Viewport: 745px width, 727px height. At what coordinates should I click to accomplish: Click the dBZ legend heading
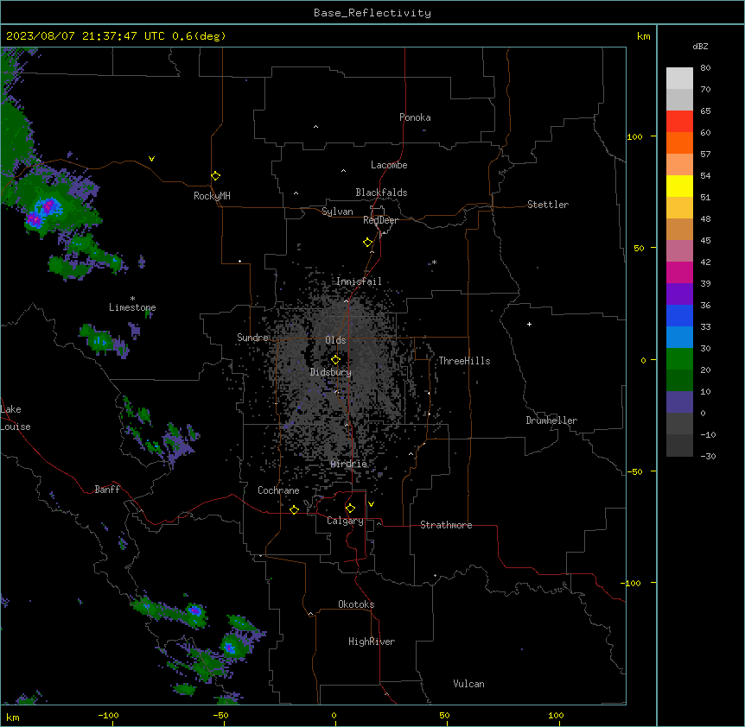click(700, 46)
